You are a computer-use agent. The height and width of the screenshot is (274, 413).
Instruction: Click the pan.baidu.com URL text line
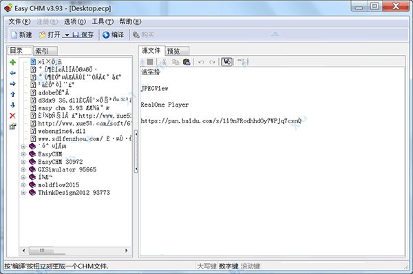point(221,121)
